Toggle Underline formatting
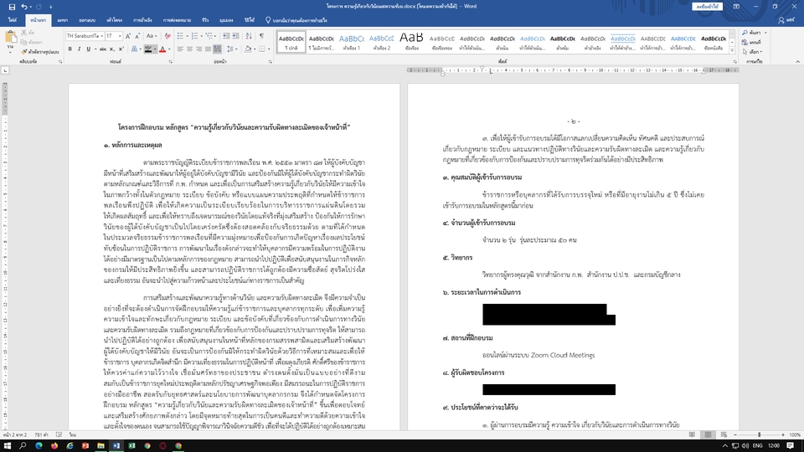Screen dimensions: 804x452 tap(88, 49)
